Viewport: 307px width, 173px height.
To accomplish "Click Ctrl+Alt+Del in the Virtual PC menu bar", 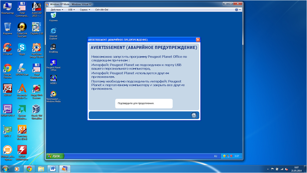I will click(x=102, y=10).
